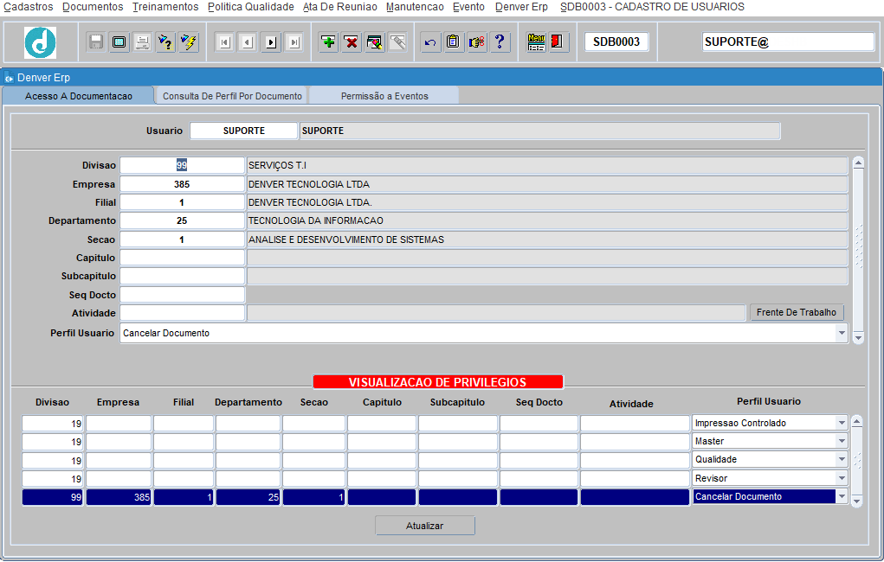Expand the Revisor profile dropdown
This screenshot has height=562, width=884.
842,478
